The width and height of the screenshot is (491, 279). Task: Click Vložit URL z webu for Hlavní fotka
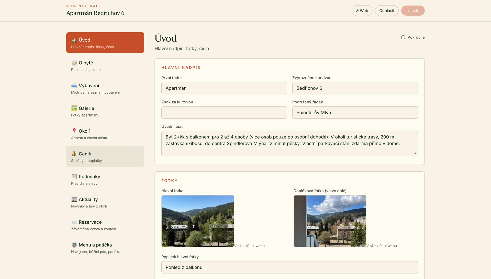[x=249, y=246]
